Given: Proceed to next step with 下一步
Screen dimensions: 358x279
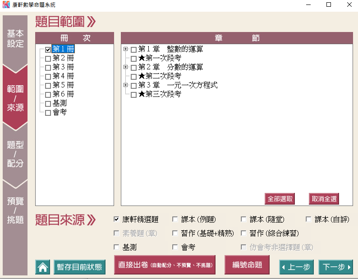Looking at the screenshot, I should 335,267.
